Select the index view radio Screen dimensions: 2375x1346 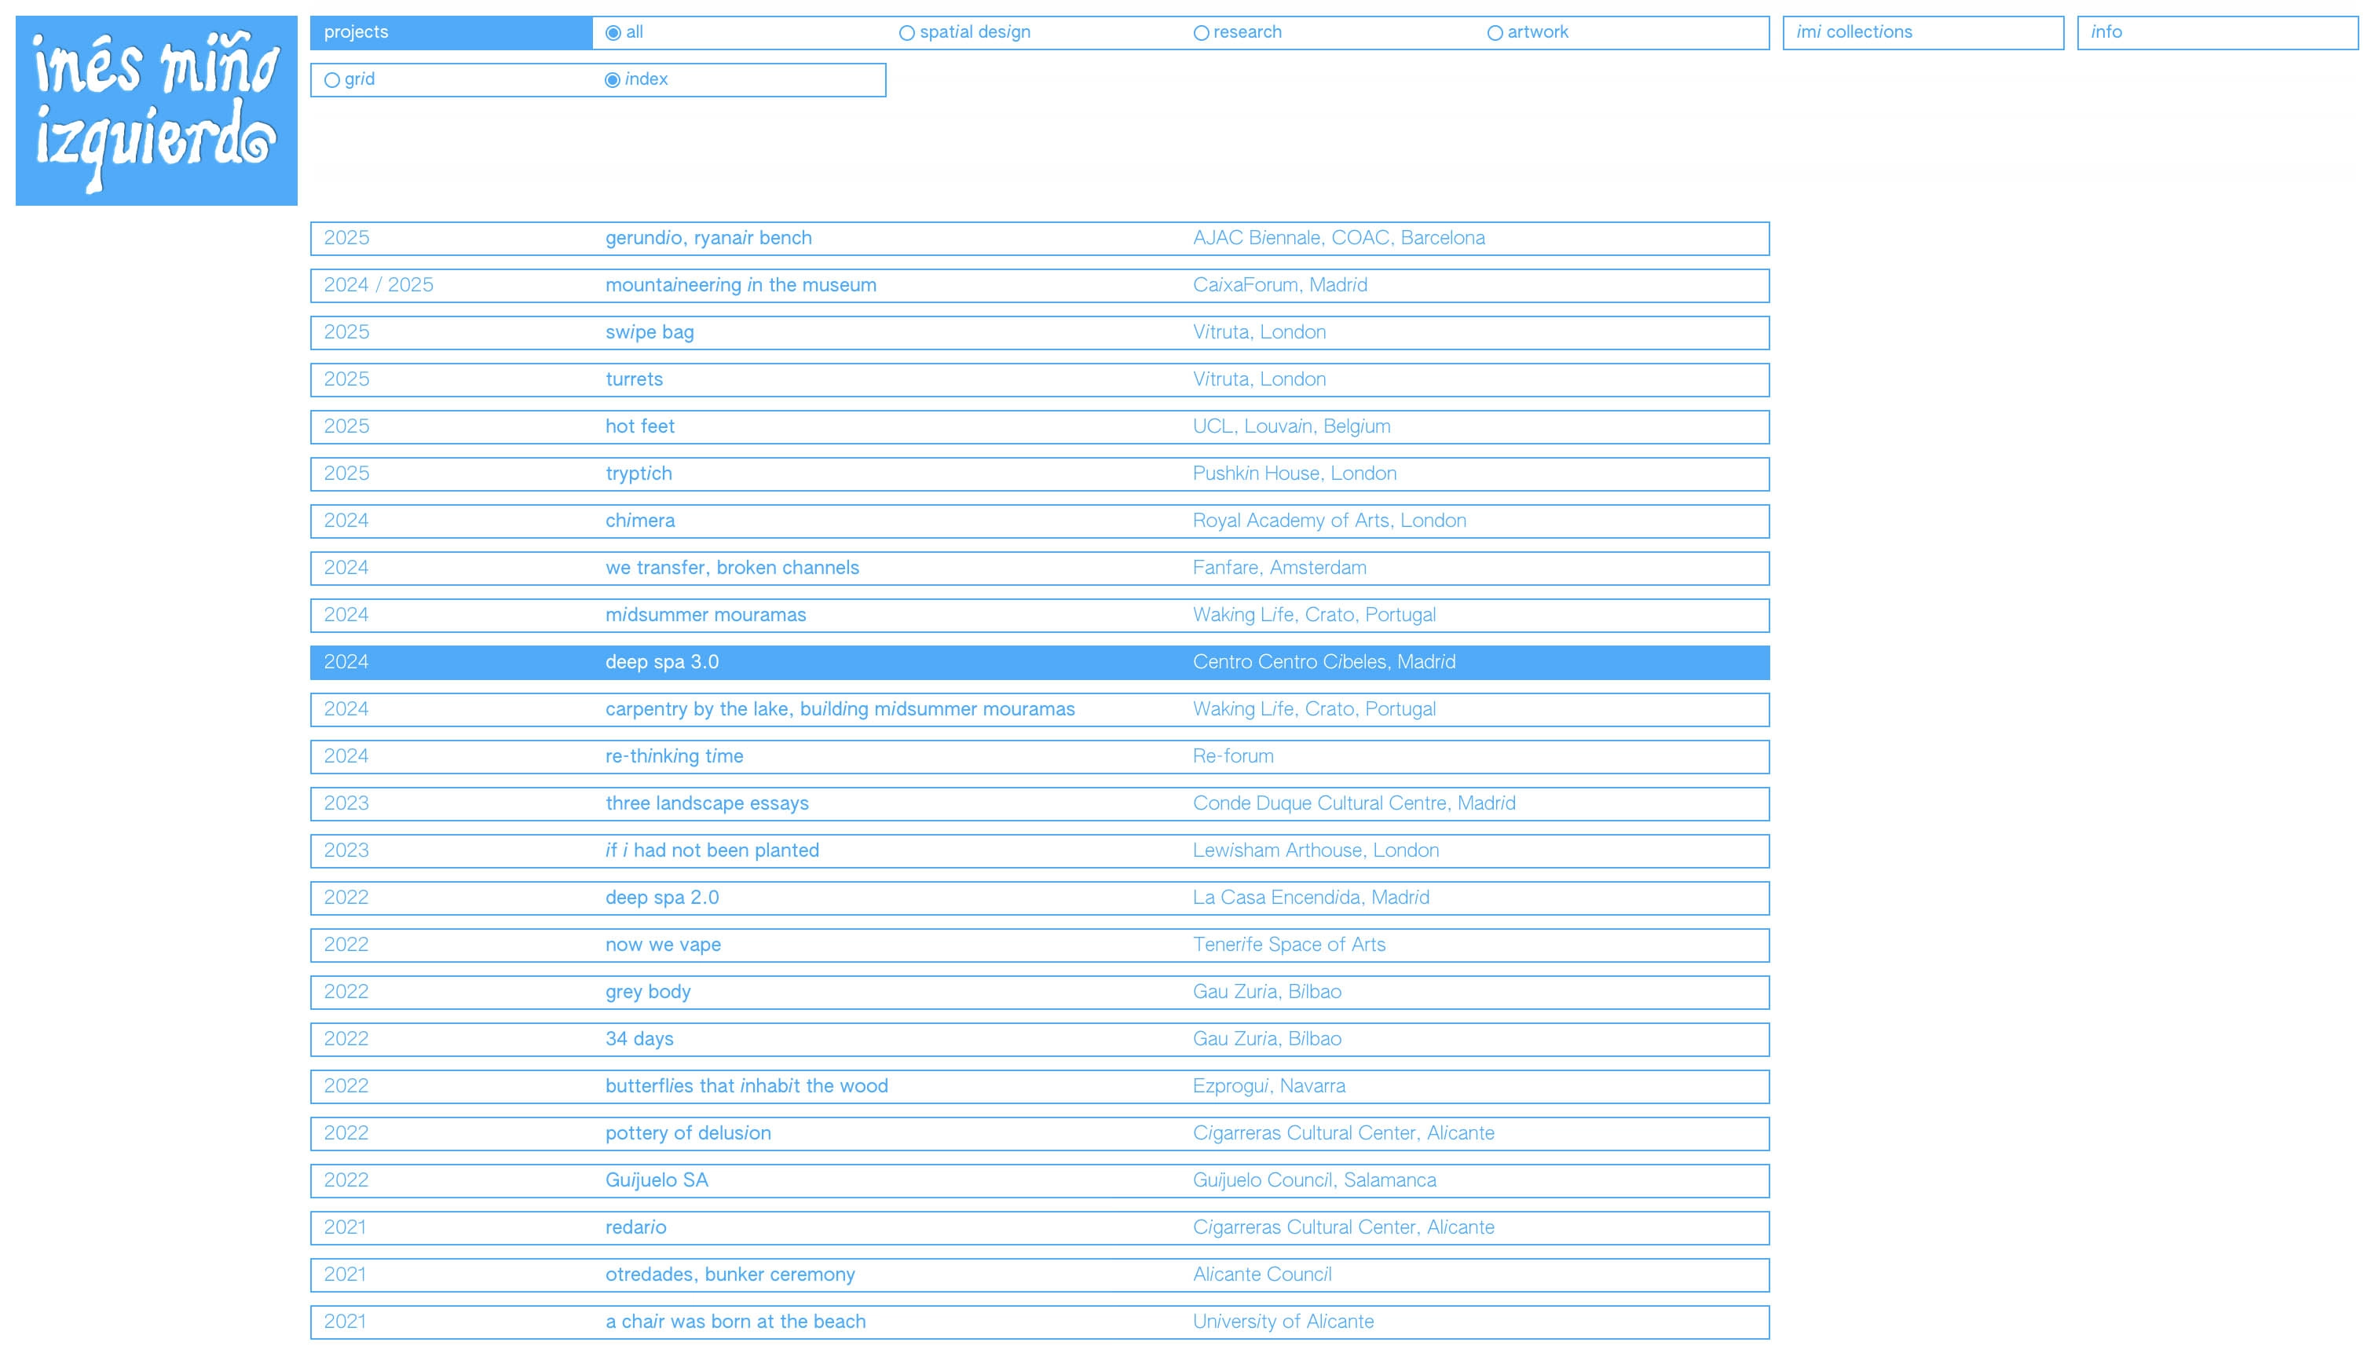tap(612, 80)
